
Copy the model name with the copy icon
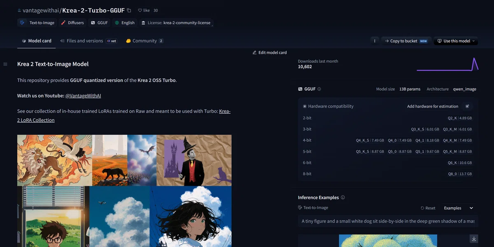click(x=129, y=10)
